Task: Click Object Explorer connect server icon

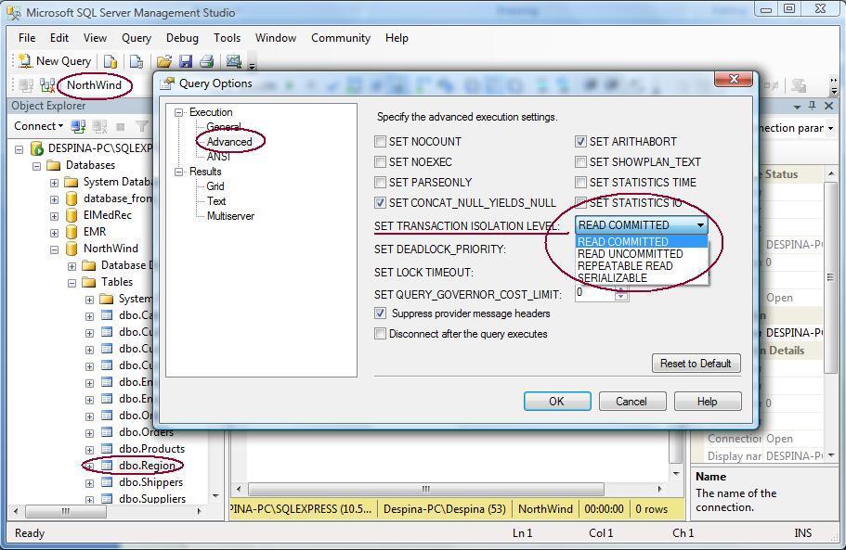Action: 78,126
